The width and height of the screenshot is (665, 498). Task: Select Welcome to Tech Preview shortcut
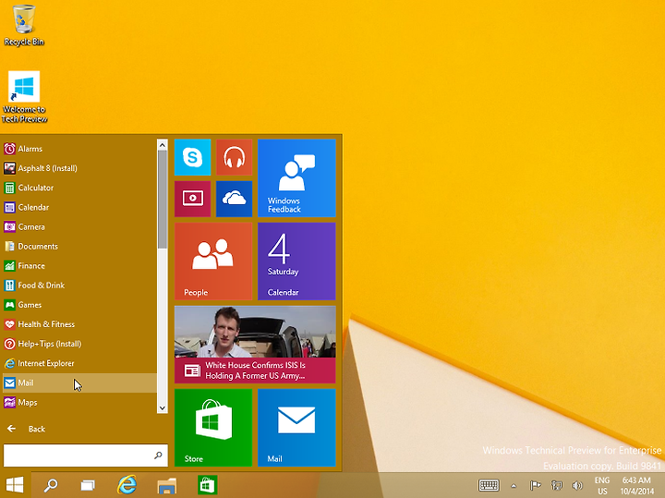24,97
